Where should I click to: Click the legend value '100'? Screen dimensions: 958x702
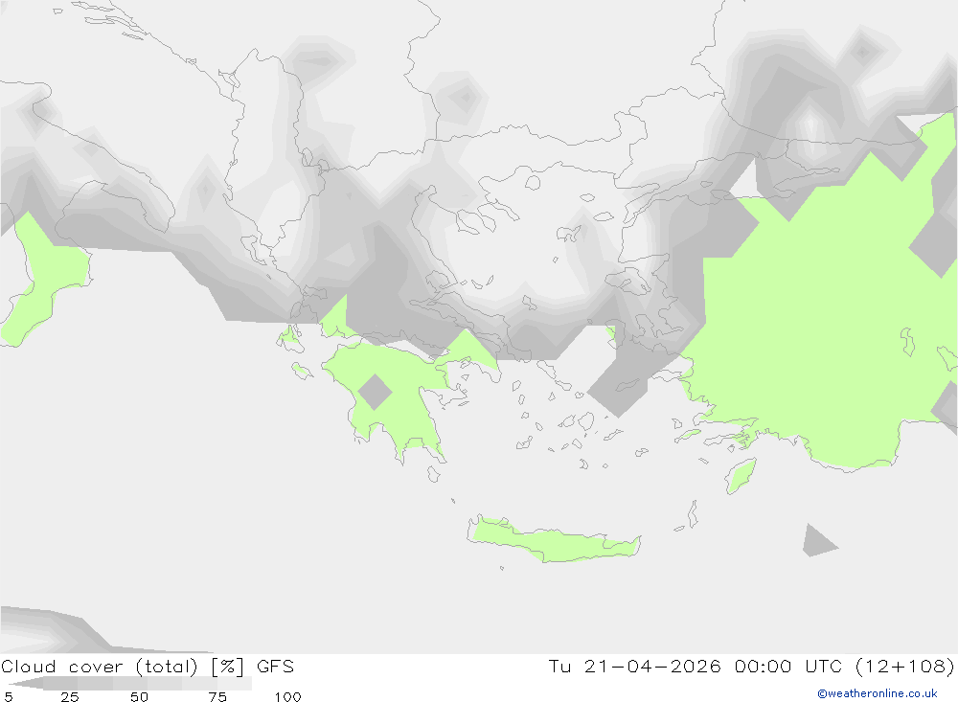click(287, 696)
